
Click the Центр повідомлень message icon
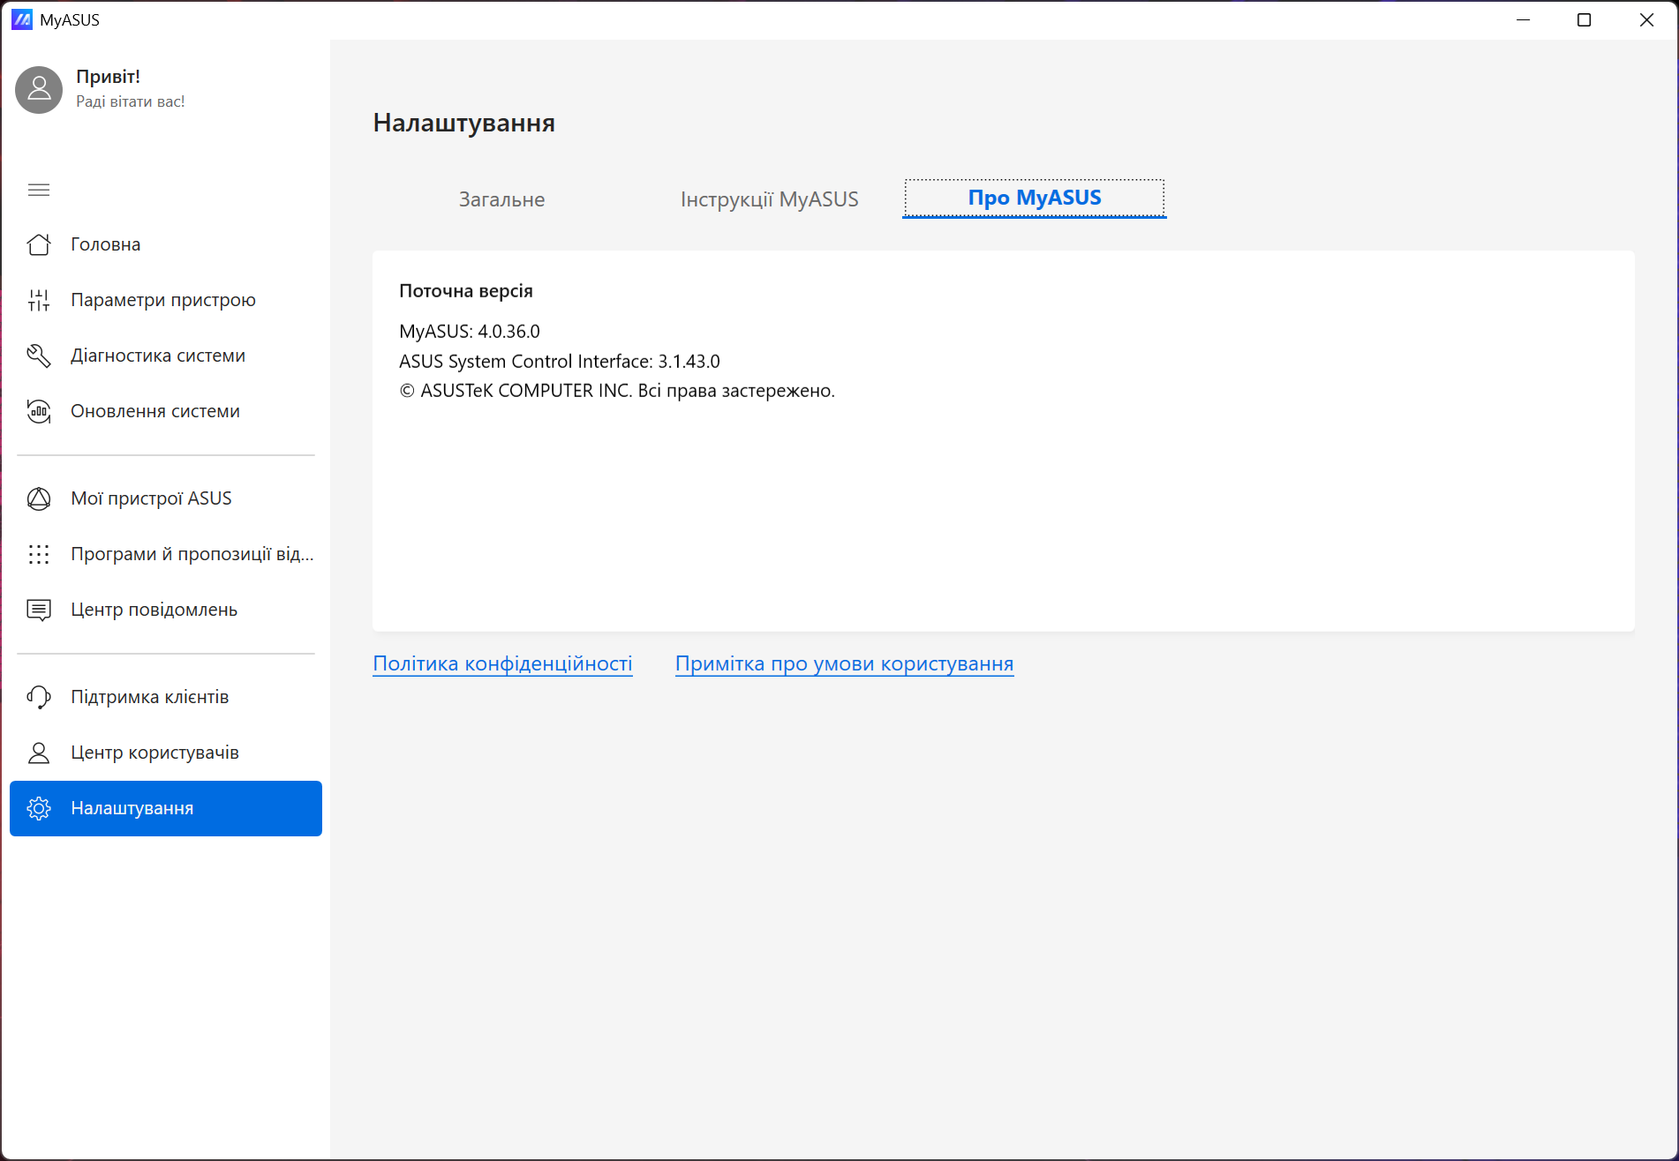click(39, 610)
